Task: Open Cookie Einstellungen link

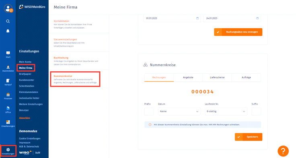Action: 30,138
